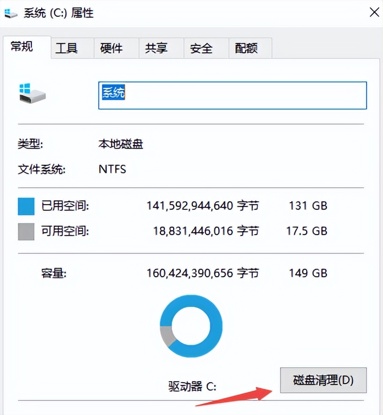This screenshot has height=415, width=383.
Task: Click the 驱动器 C: label
Action: (x=192, y=386)
